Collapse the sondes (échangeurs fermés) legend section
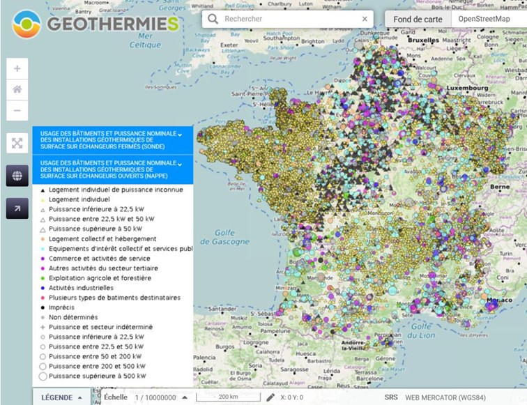Image resolution: width=527 pixels, height=405 pixels. point(113,140)
